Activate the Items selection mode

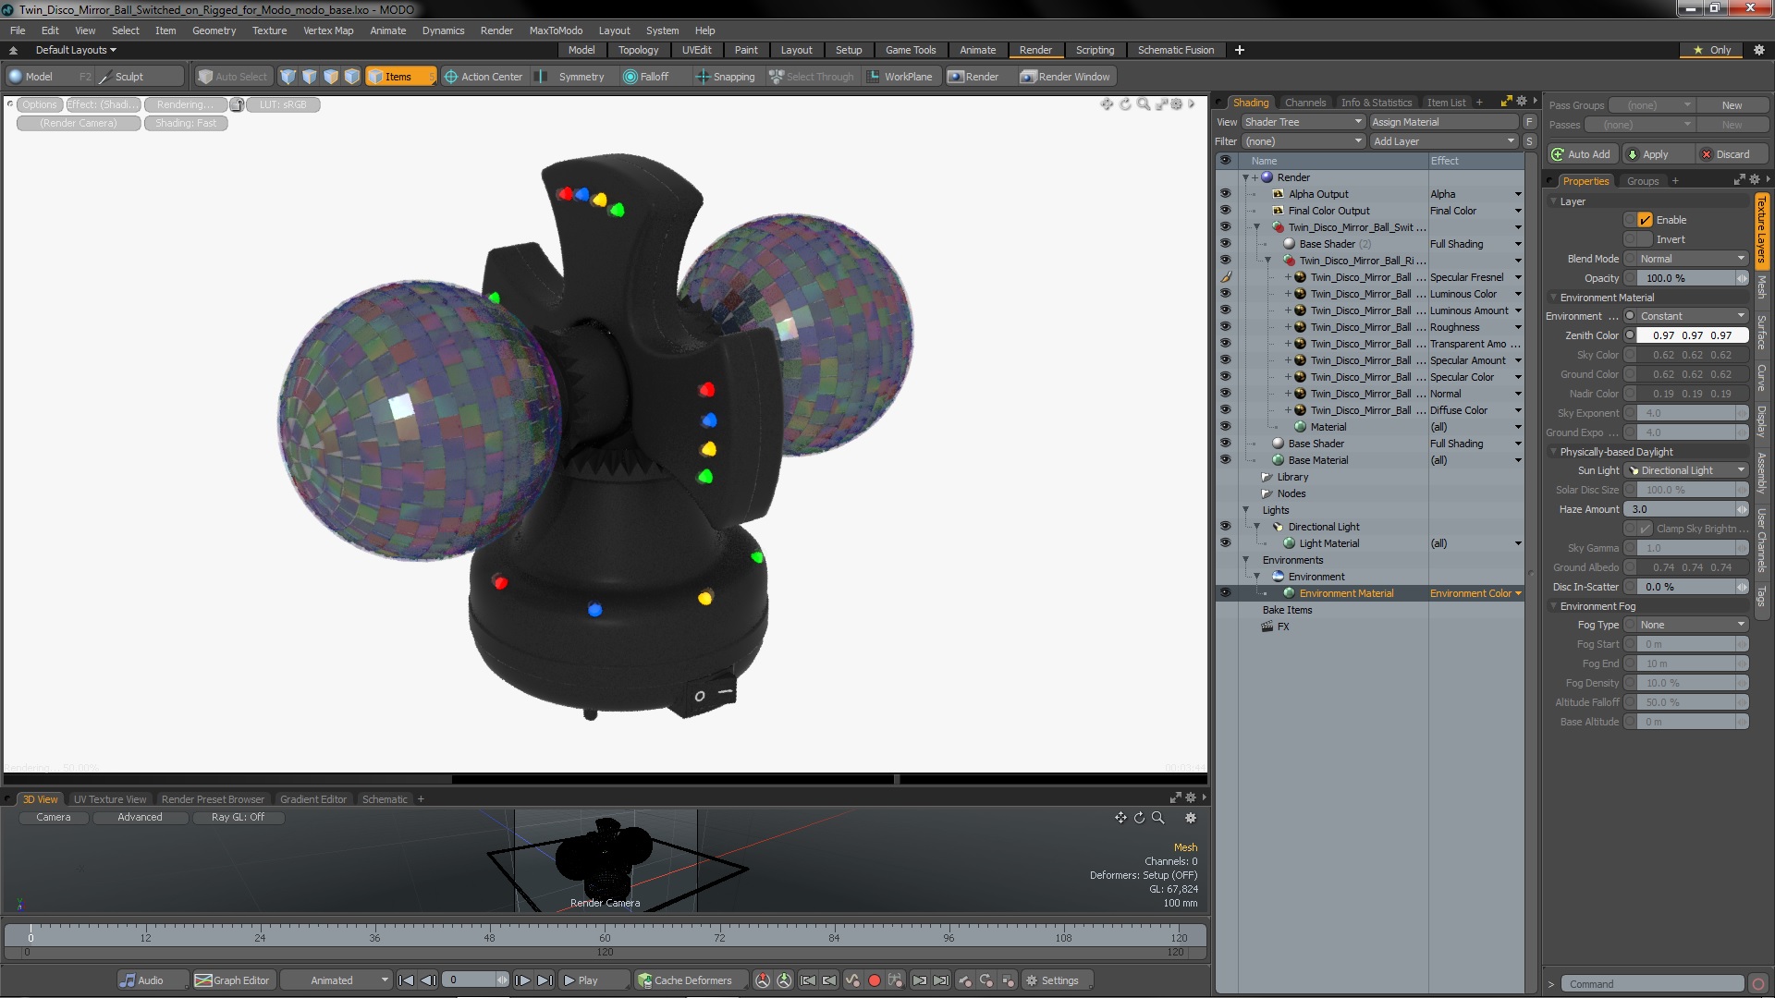coord(399,77)
